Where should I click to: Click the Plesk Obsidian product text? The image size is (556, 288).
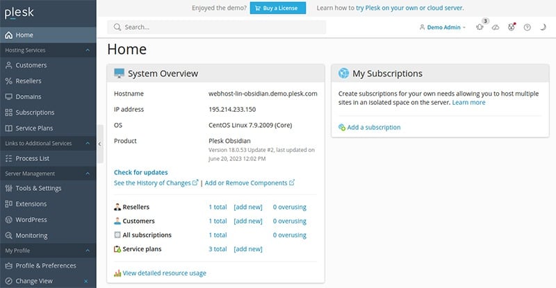click(229, 141)
